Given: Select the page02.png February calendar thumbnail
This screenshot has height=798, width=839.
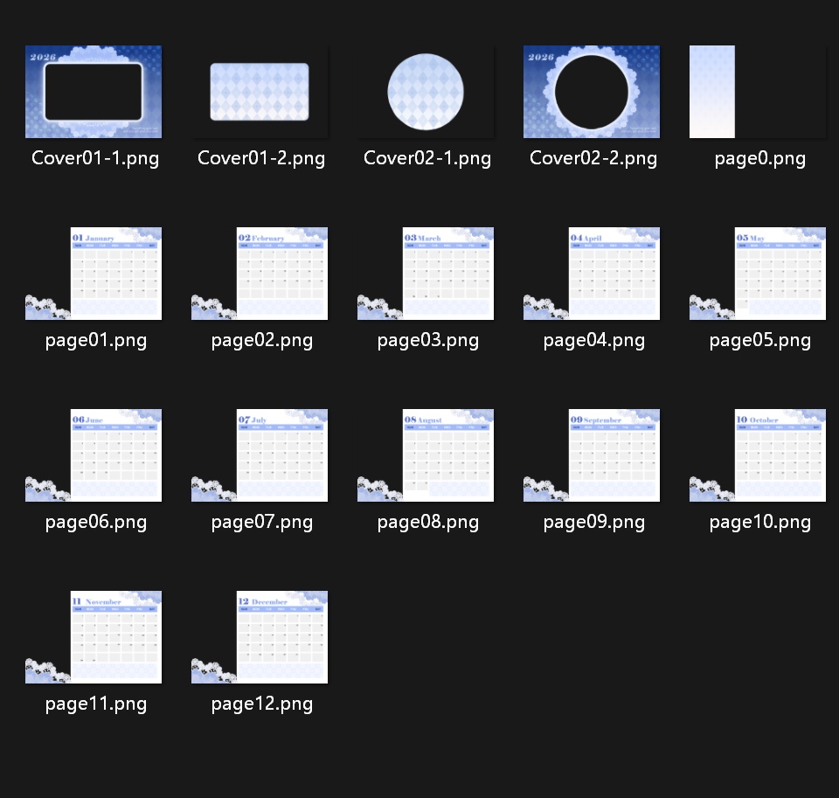Looking at the screenshot, I should [x=260, y=274].
